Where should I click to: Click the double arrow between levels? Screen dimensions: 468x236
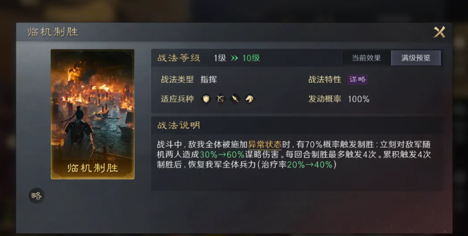point(235,58)
